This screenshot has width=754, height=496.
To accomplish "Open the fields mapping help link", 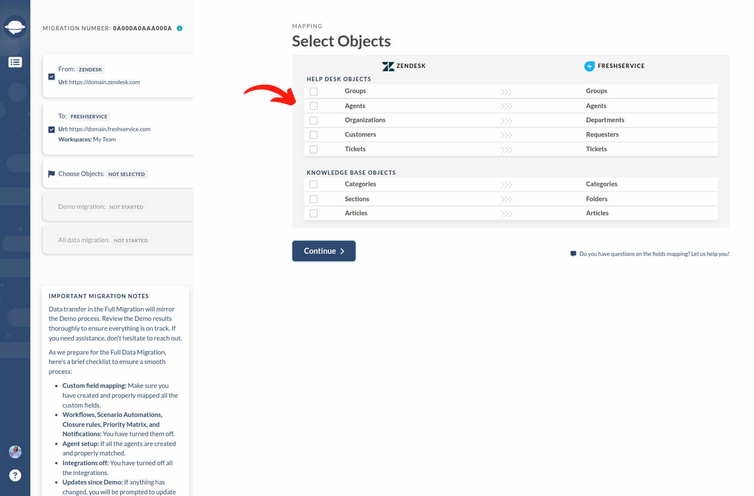I will 654,254.
